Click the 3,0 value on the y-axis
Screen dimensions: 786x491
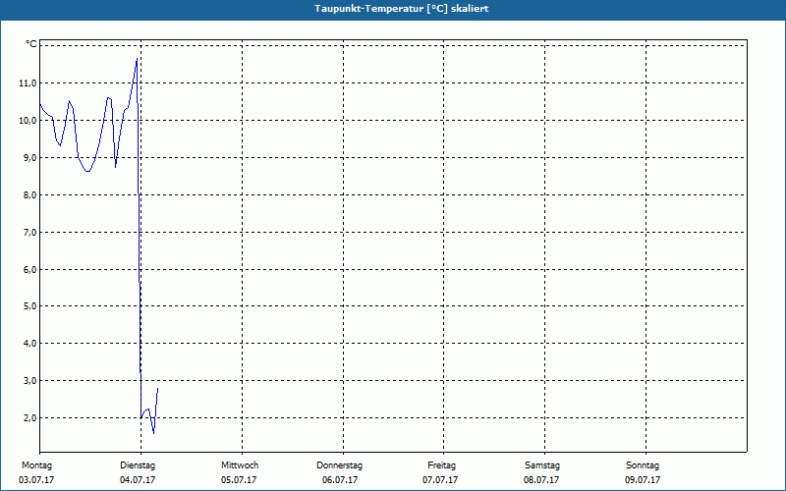coord(30,380)
